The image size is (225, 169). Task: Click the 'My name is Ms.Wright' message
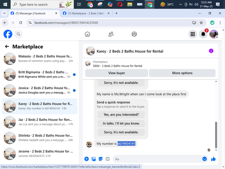pos(141,94)
